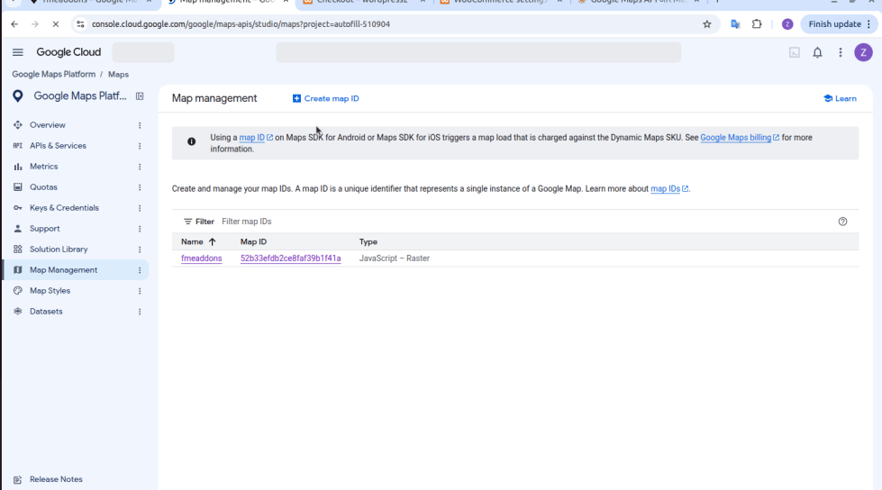Open the Datasets page in sidebar
The width and height of the screenshot is (882, 490).
tap(46, 312)
